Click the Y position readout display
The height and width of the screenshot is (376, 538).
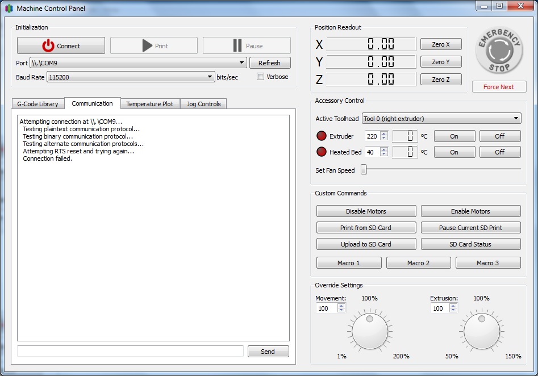pyautogui.click(x=371, y=62)
